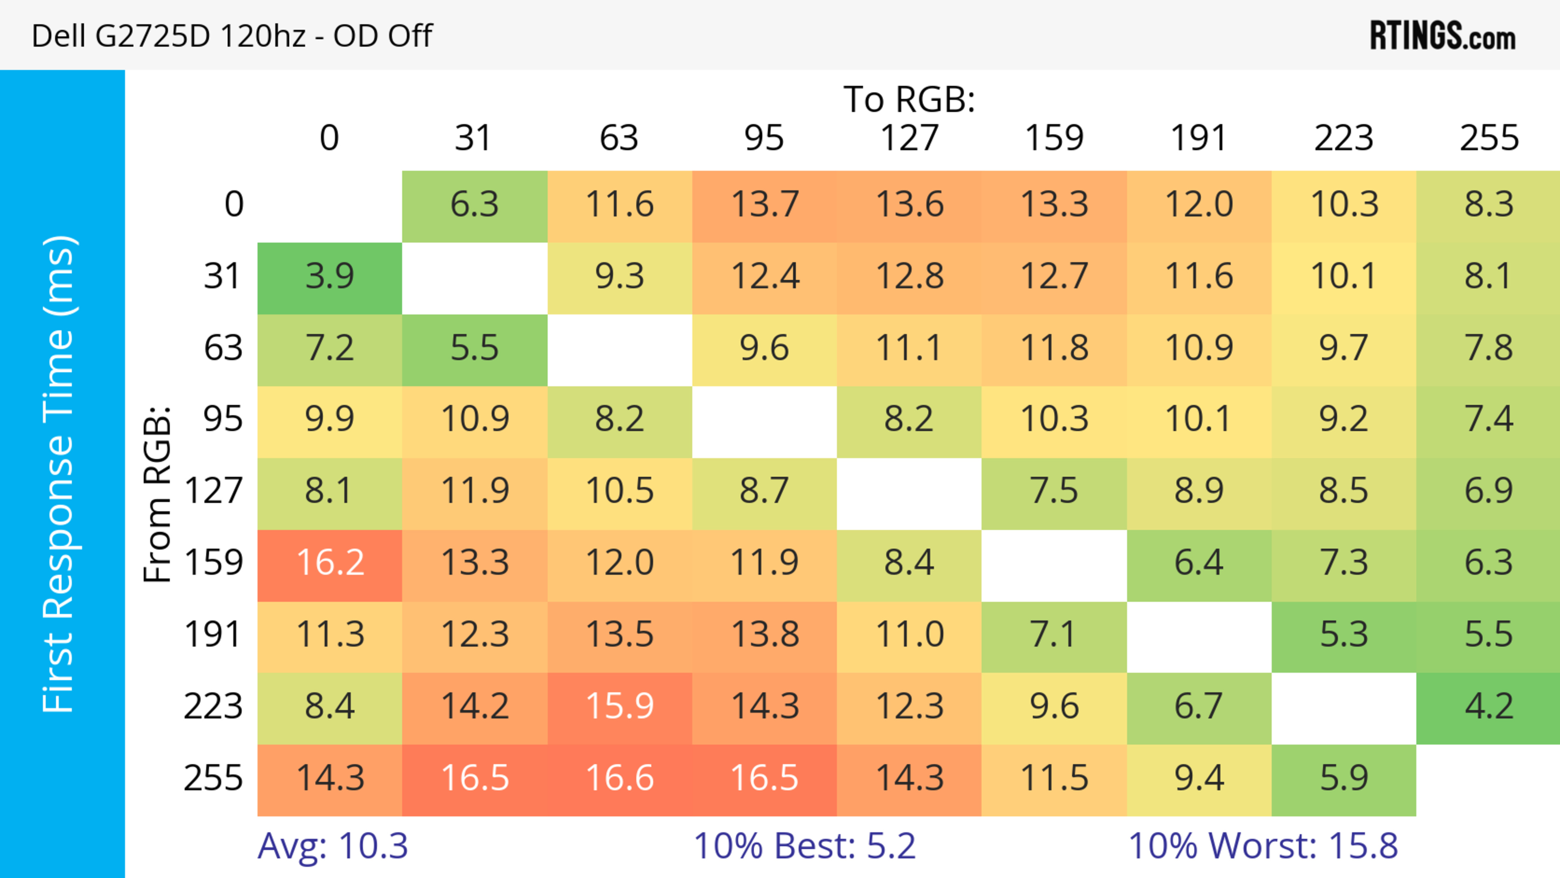
Task: Select the 16.6 cell in the 255 row
Action: click(x=620, y=779)
